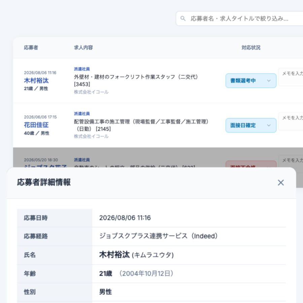Open applicant 木村裕汰 name link
Screen dimensions: 303x303
tap(36, 80)
